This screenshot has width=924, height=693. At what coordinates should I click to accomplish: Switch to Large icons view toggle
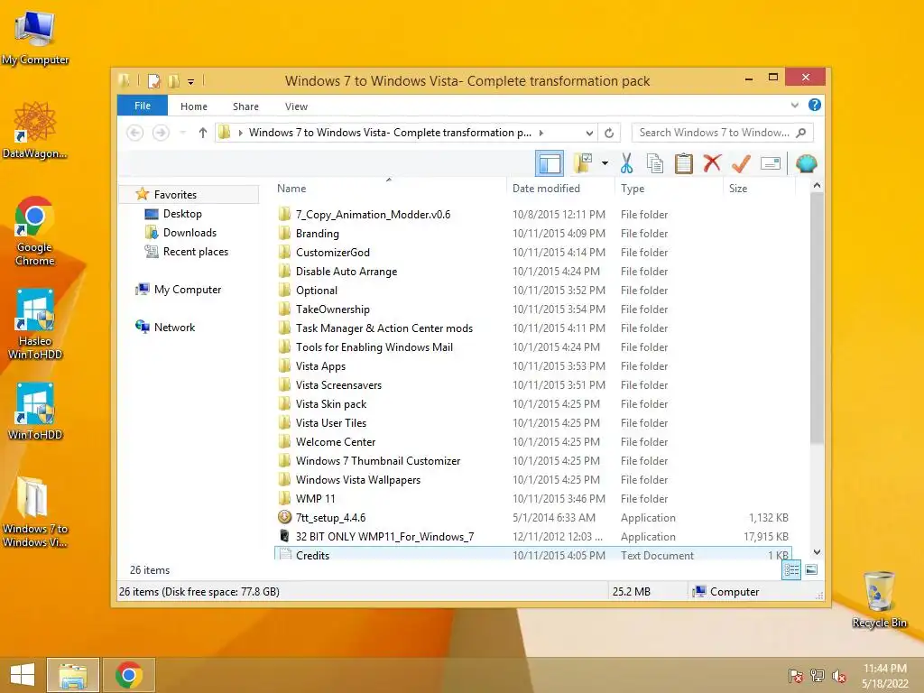[x=811, y=570]
